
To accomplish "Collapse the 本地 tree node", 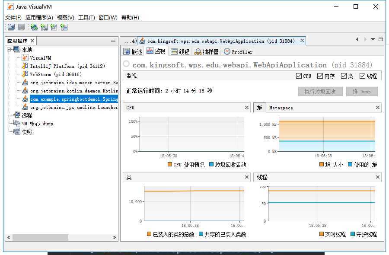I will [9, 49].
